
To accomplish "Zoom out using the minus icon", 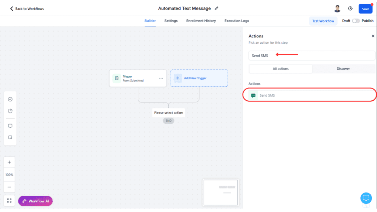I will click(9, 187).
